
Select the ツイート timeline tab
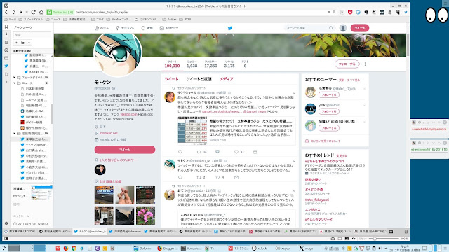pyautogui.click(x=171, y=79)
